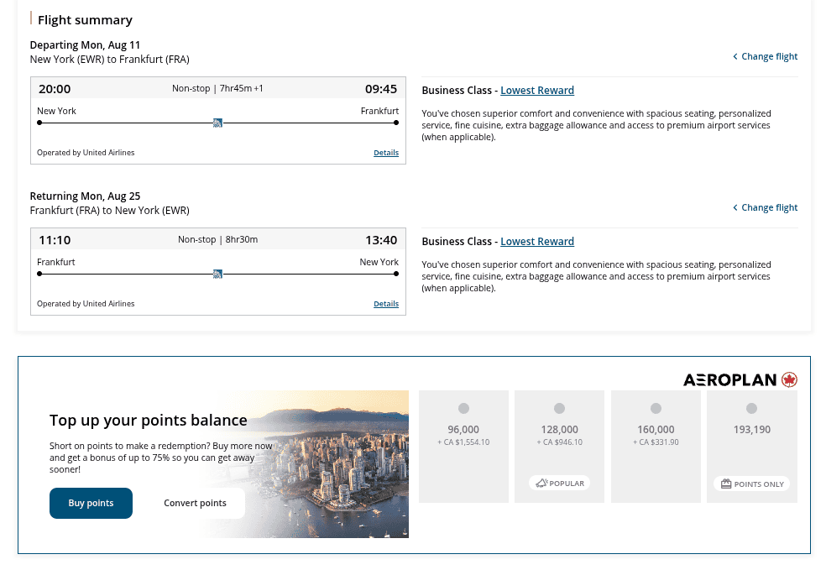Select the 96,000 points radio option
826x570 pixels.
pyautogui.click(x=463, y=409)
